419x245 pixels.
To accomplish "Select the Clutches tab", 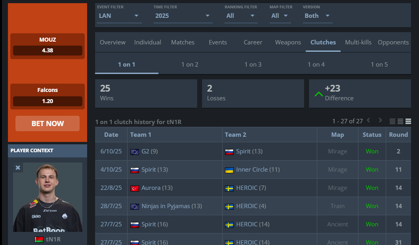I will (x=323, y=42).
